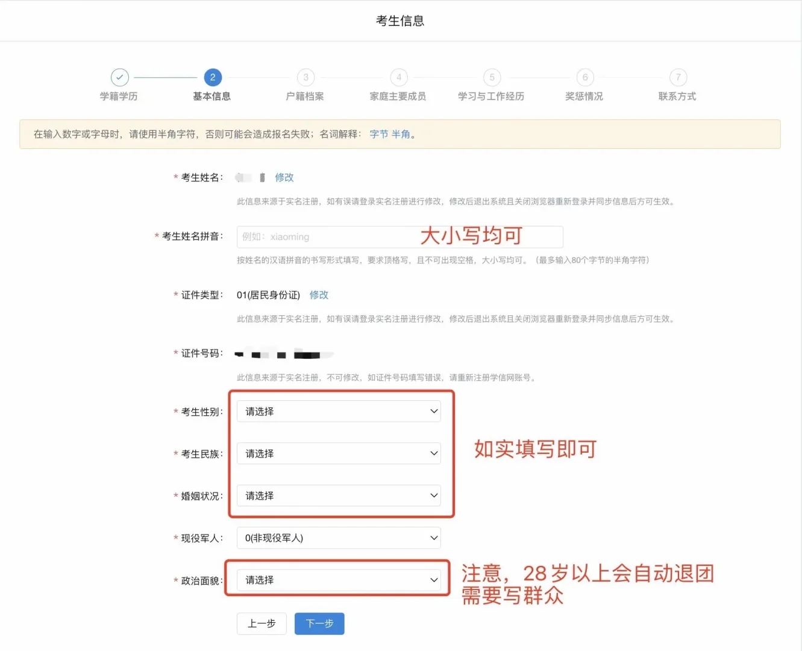Image resolution: width=802 pixels, height=651 pixels.
Task: Click the step 3 circle icon for 户籍档案
Action: click(x=305, y=77)
